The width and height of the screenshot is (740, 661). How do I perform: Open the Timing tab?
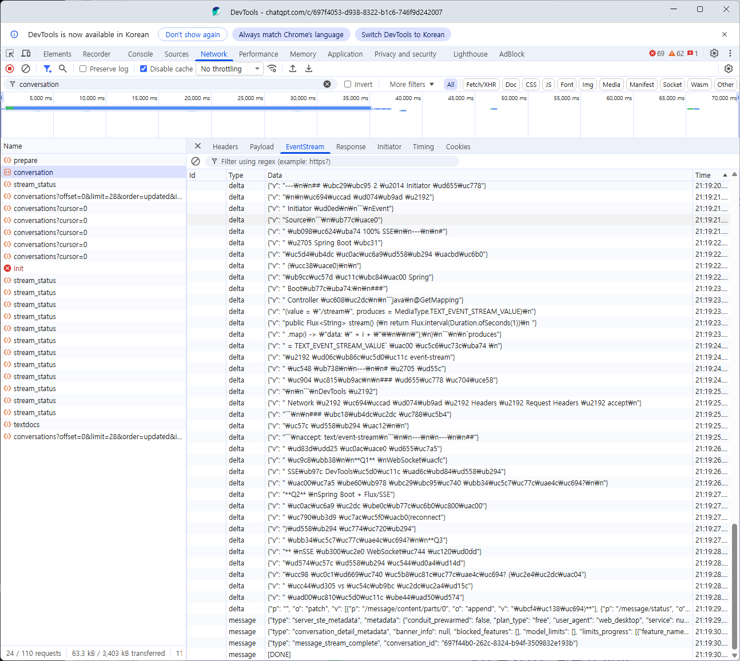pos(423,146)
